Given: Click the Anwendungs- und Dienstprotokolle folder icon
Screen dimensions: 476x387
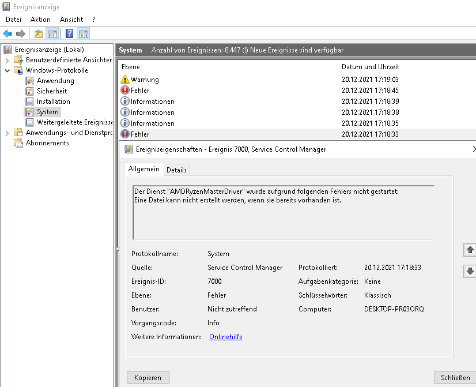Looking at the screenshot, I should point(18,133).
